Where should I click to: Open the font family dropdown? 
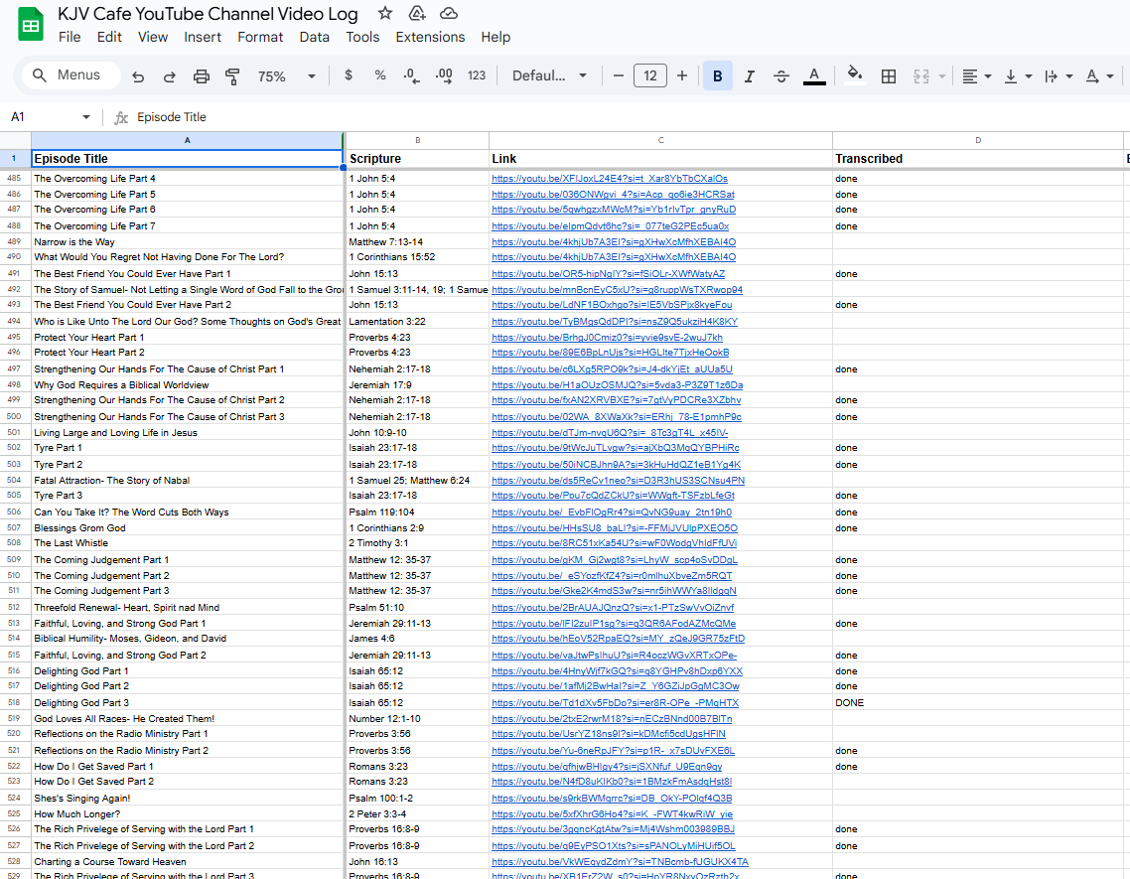(549, 75)
